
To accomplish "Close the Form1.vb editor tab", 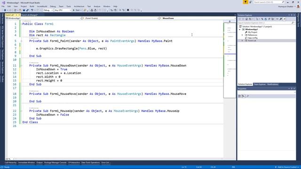I will [x=19, y=15].
